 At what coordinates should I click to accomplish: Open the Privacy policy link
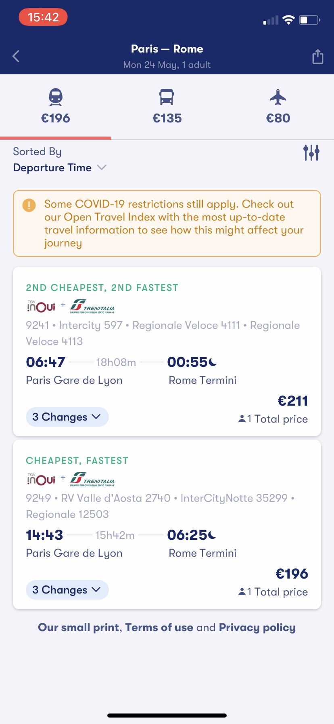coord(257,627)
